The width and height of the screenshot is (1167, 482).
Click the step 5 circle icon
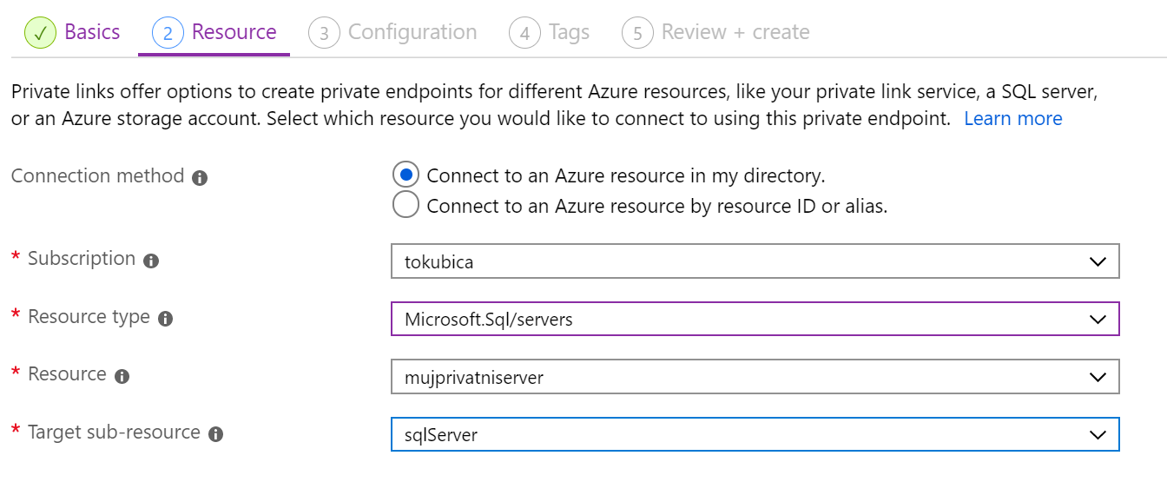(x=637, y=33)
